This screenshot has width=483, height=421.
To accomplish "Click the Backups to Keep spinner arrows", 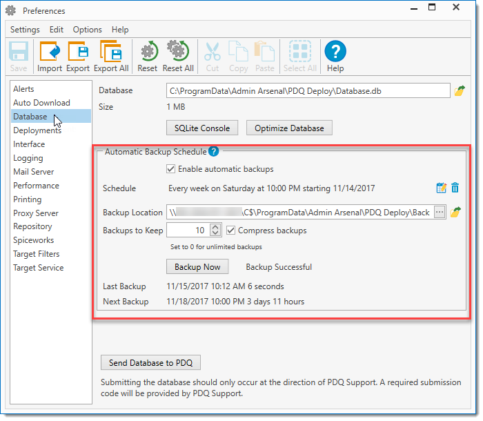I will pos(215,231).
